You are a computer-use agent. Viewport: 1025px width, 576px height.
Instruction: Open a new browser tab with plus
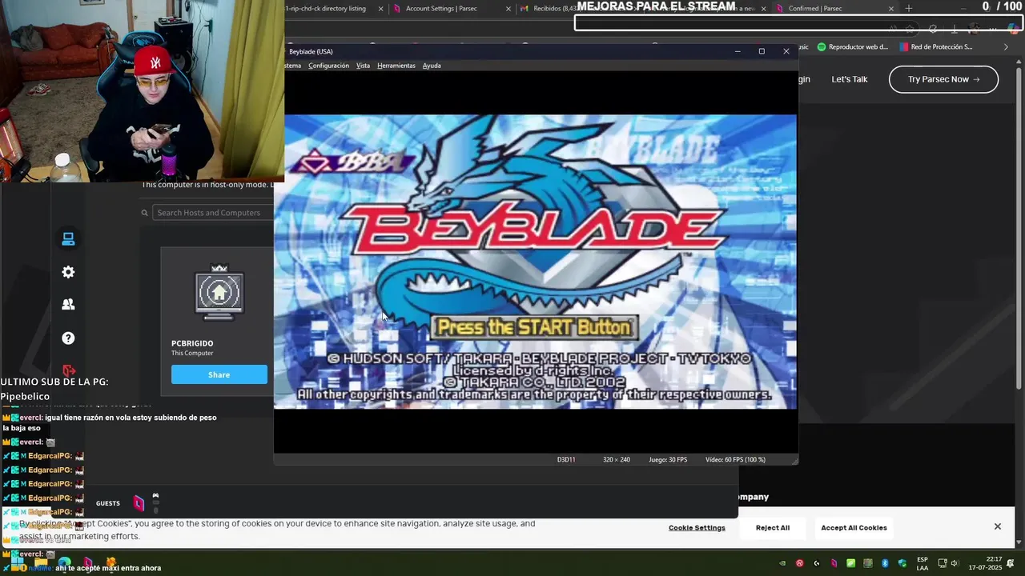(x=908, y=9)
